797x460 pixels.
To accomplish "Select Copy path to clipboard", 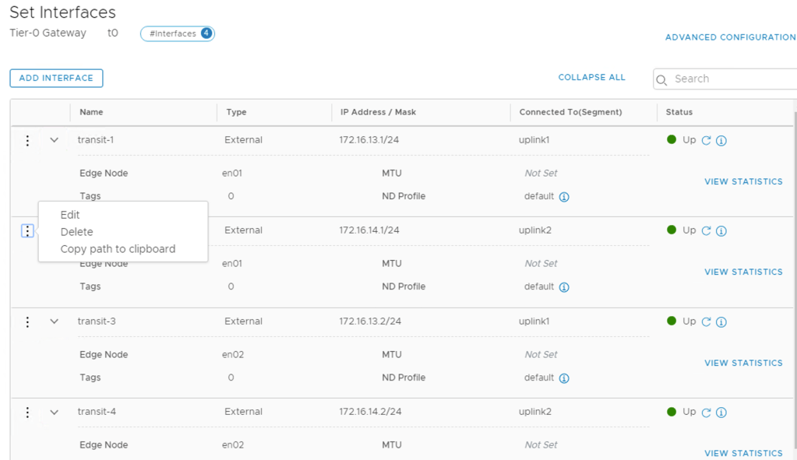I will point(118,249).
